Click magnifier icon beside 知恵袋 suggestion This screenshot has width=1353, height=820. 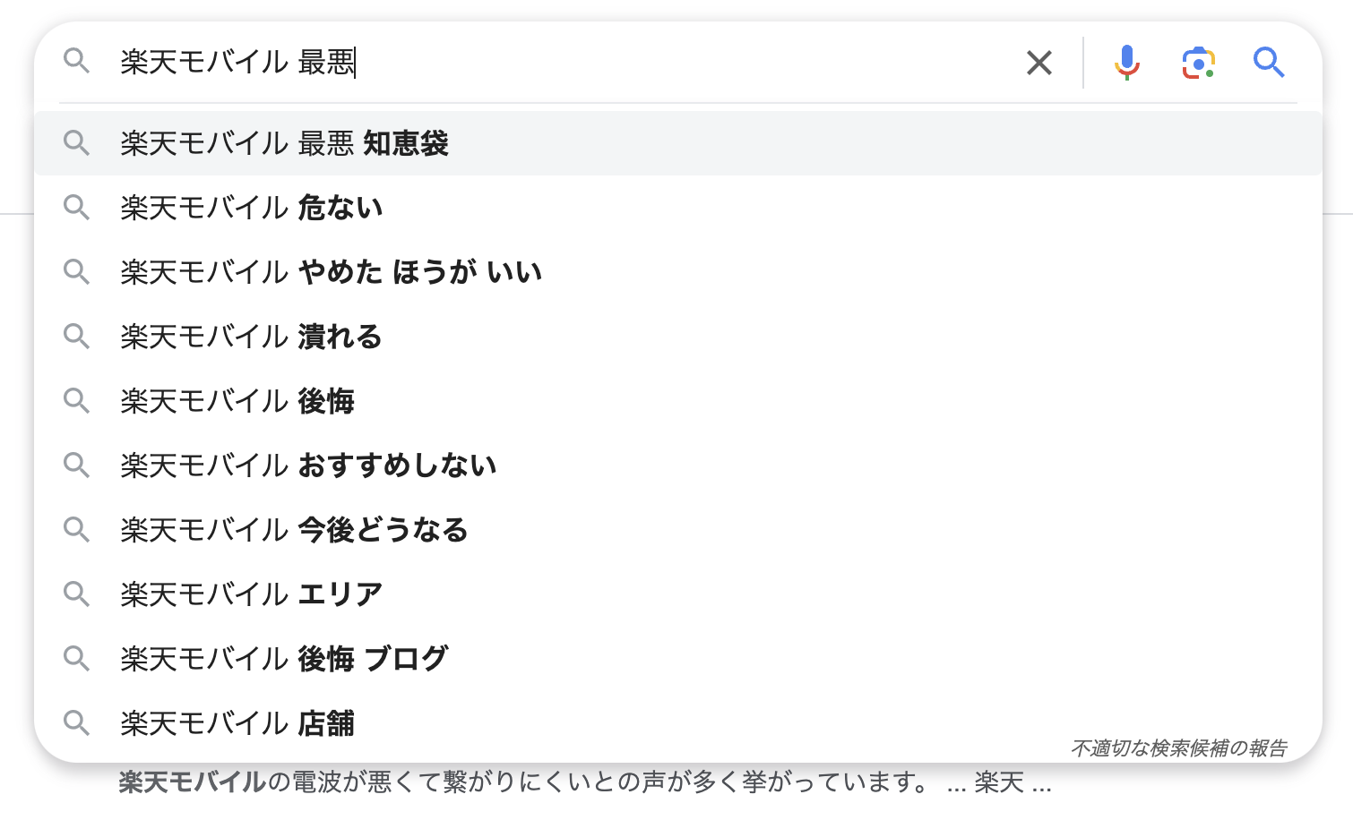coord(77,143)
